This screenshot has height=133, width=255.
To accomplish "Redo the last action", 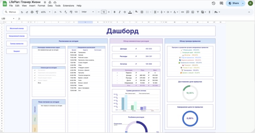I will pos(27,12).
